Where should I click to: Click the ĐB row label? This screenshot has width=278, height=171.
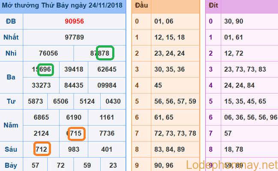click(11, 21)
